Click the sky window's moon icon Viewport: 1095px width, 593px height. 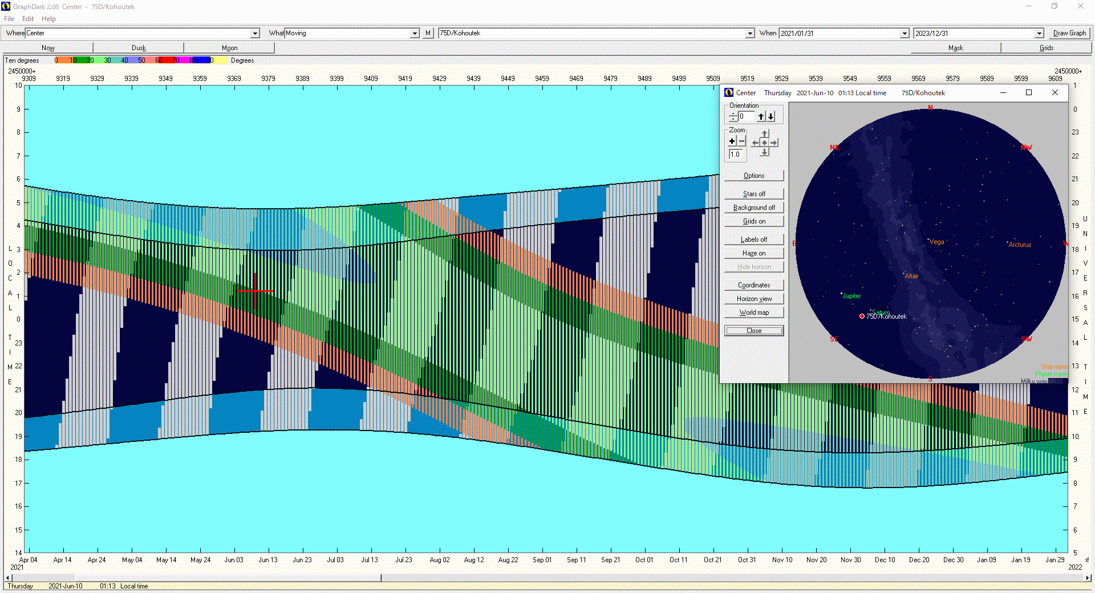[729, 92]
